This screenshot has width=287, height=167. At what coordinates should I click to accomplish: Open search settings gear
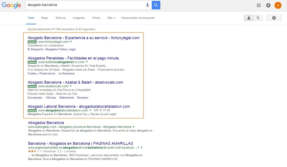pyautogui.click(x=274, y=18)
